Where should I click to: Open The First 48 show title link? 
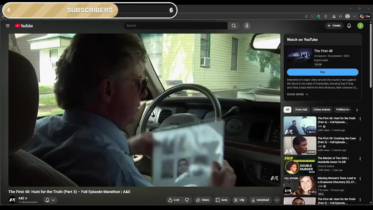pyautogui.click(x=323, y=51)
